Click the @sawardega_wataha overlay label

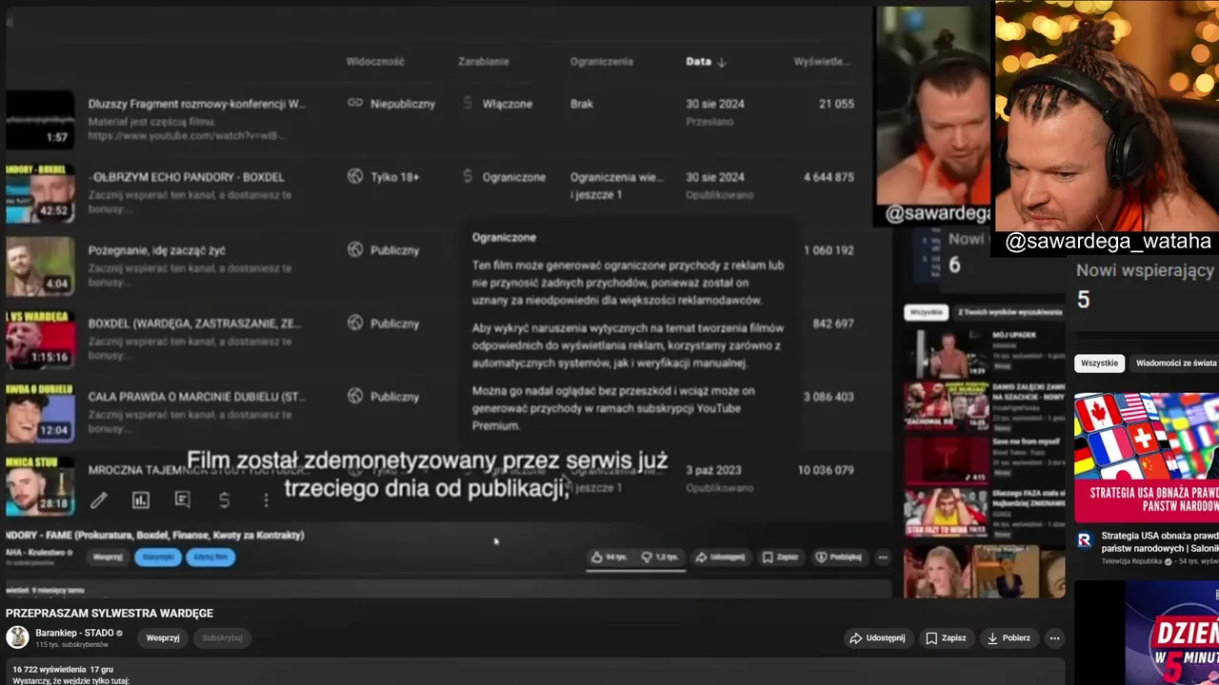pos(1108,242)
